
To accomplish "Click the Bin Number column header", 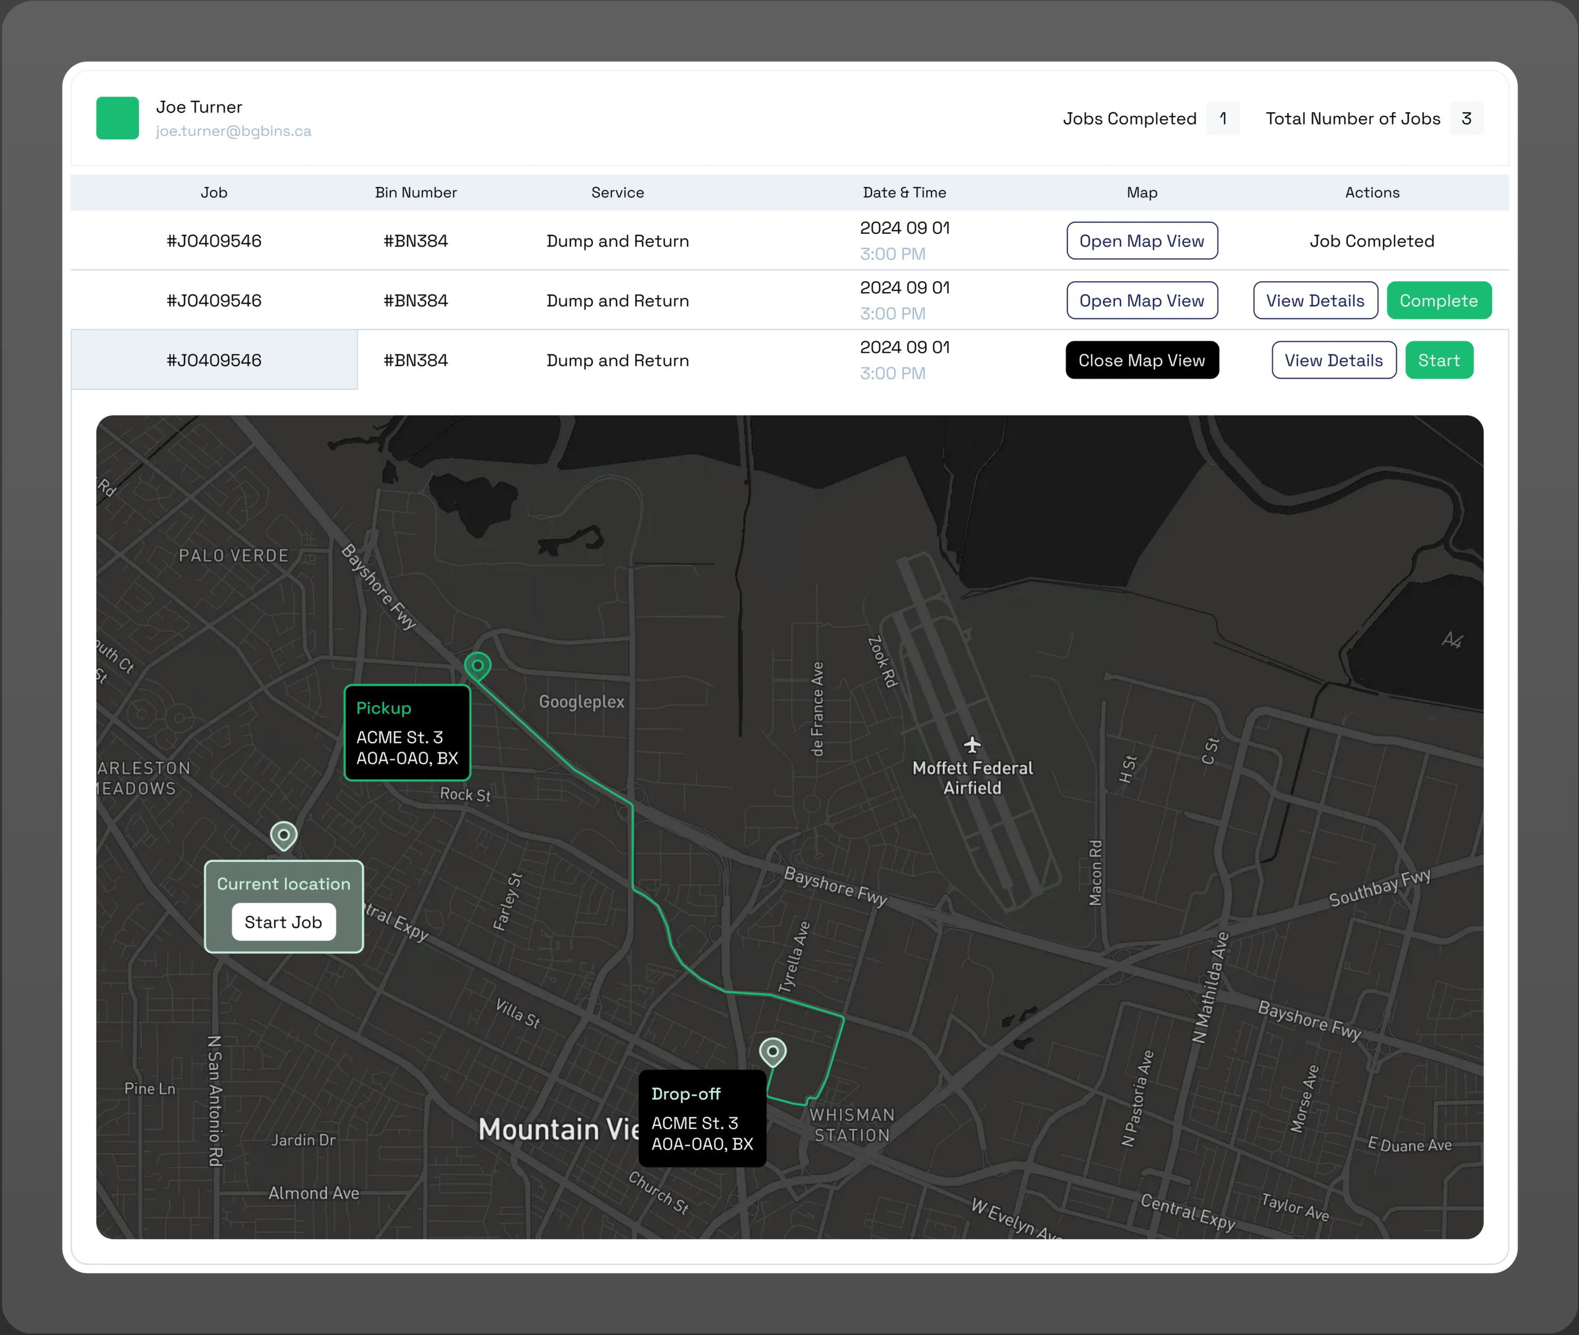I will (416, 192).
